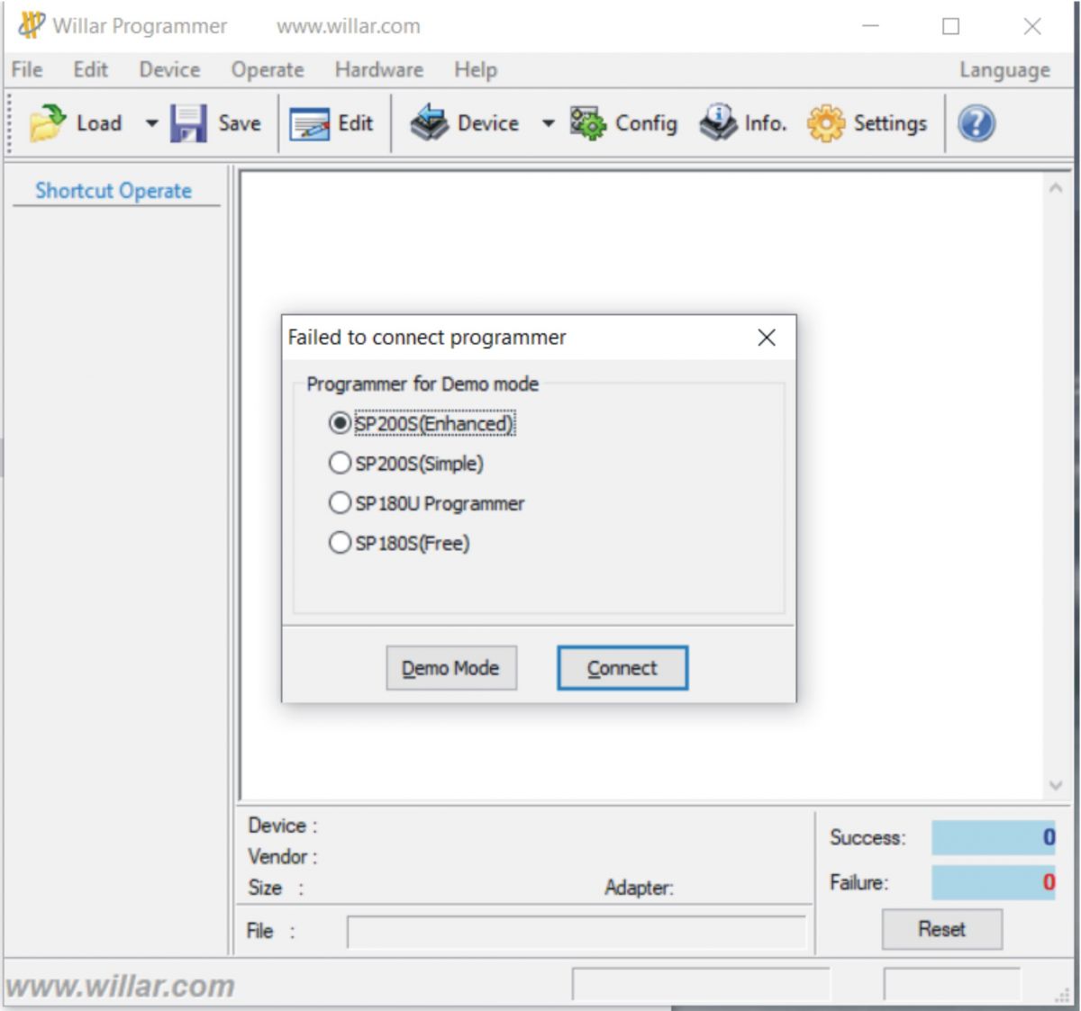Click the Shortcut Operate panel header
Image resolution: width=1081 pixels, height=1011 pixels.
point(114,191)
